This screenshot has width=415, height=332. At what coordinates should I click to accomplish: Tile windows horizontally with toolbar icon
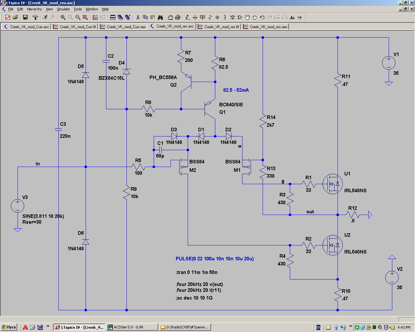point(113,18)
